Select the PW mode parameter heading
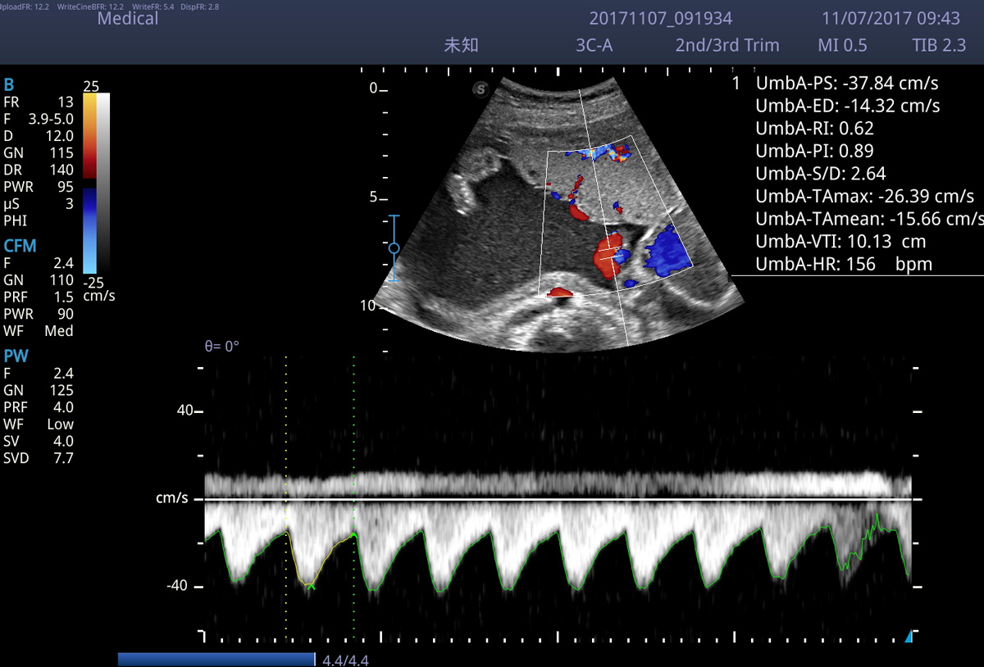This screenshot has height=667, width=984. click(16, 356)
